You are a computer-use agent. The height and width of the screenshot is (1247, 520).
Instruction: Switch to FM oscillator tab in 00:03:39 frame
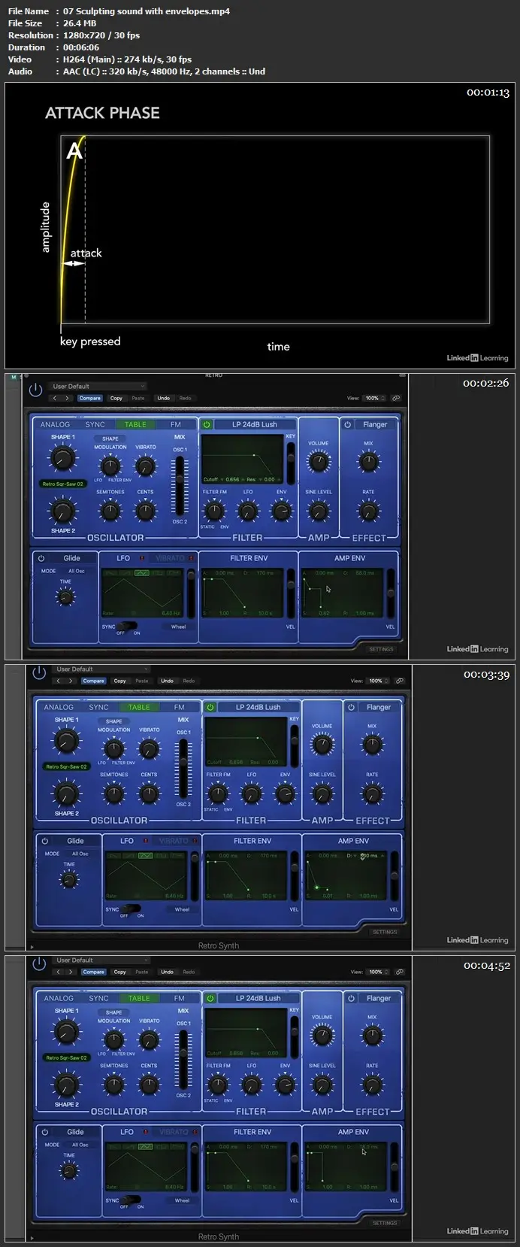180,707
